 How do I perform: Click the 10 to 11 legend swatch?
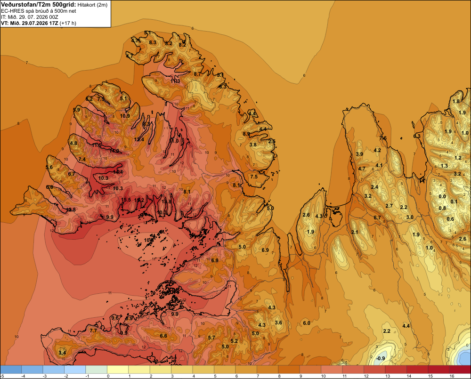click(x=332, y=369)
